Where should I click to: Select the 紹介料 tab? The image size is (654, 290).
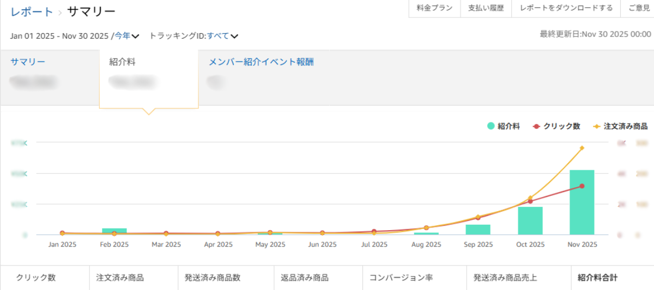pyautogui.click(x=122, y=62)
